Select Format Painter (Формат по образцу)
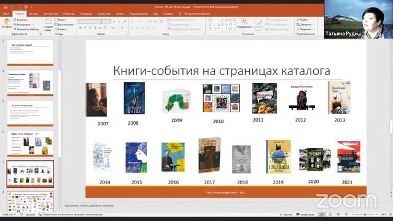393x221 pixels. coord(26,29)
